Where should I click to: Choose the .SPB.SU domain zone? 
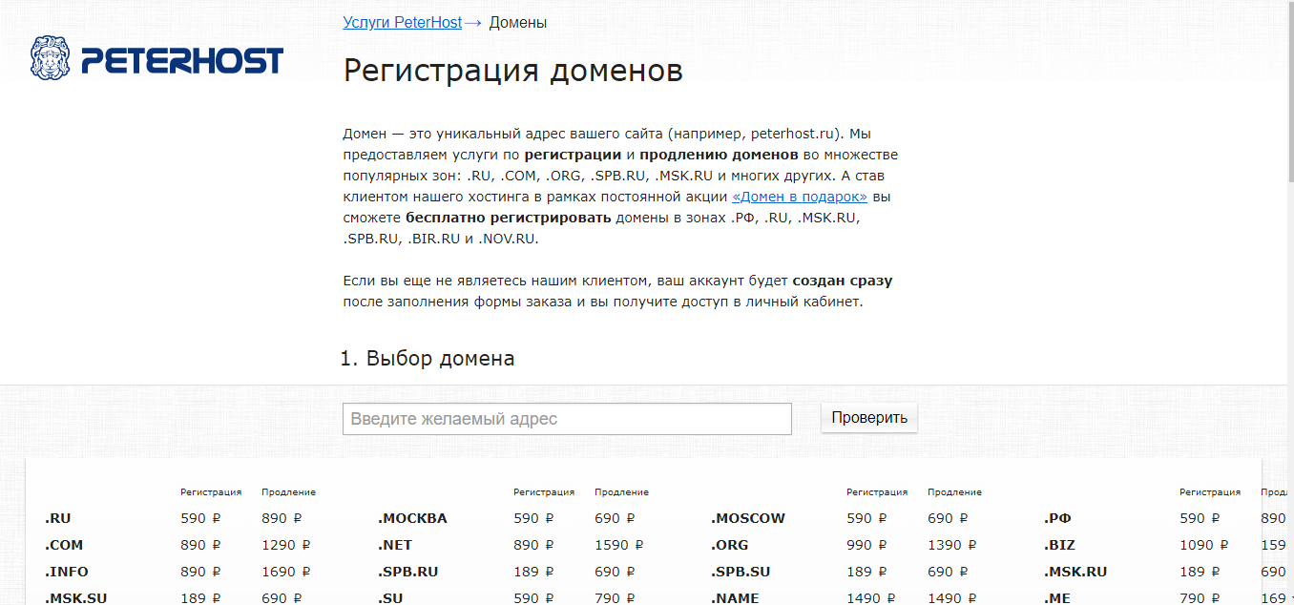click(741, 572)
